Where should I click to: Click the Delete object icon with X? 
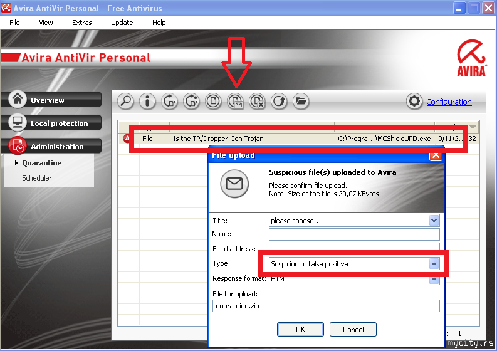coord(257,102)
